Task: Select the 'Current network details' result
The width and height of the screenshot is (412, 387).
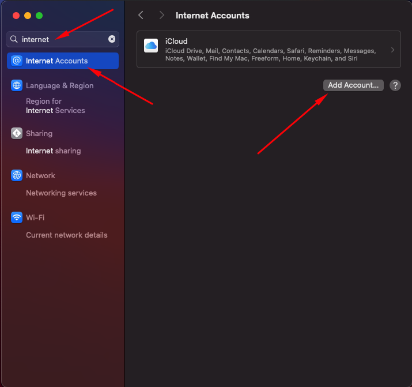Action: tap(67, 235)
